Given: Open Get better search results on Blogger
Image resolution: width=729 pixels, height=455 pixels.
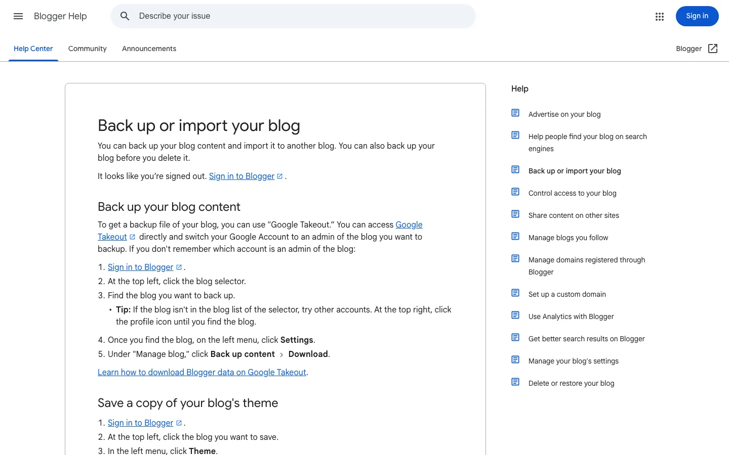Looking at the screenshot, I should point(587,339).
